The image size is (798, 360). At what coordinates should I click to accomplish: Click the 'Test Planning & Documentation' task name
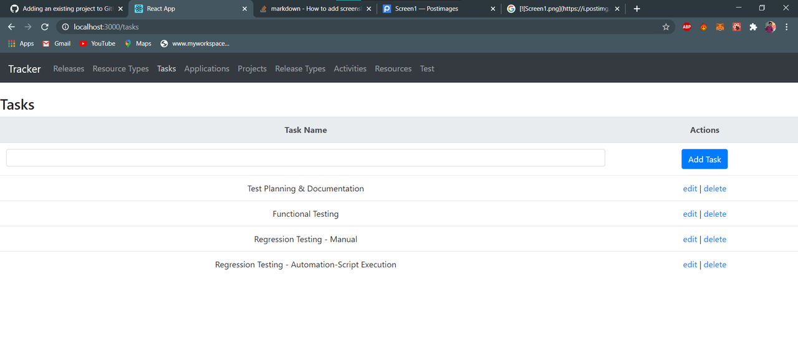pyautogui.click(x=305, y=188)
